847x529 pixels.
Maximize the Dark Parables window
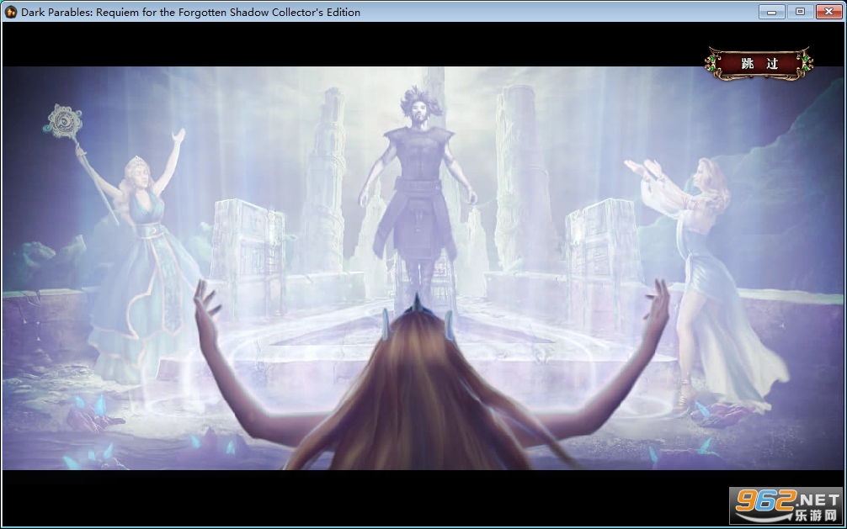click(801, 11)
